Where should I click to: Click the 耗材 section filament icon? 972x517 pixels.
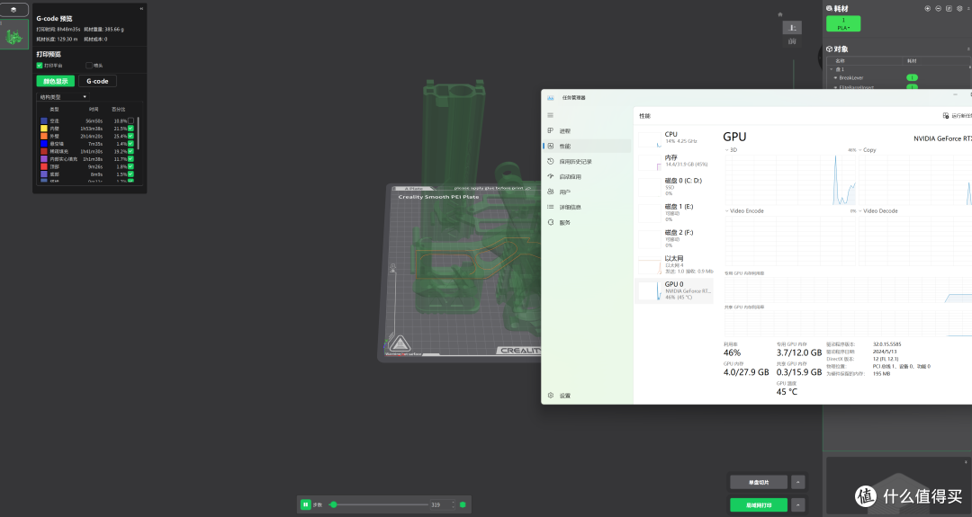(830, 9)
